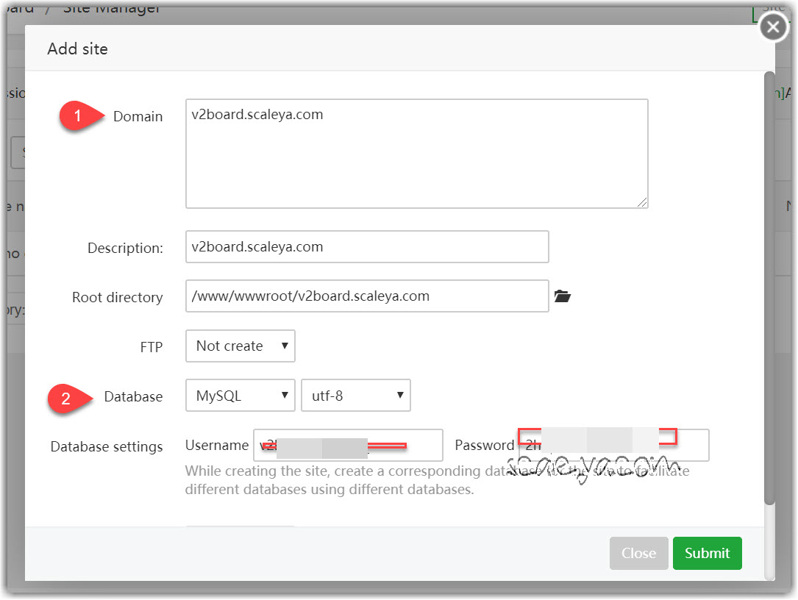Expand the FTP 'Not create' dropdown
This screenshot has height=600, width=798.
point(241,346)
